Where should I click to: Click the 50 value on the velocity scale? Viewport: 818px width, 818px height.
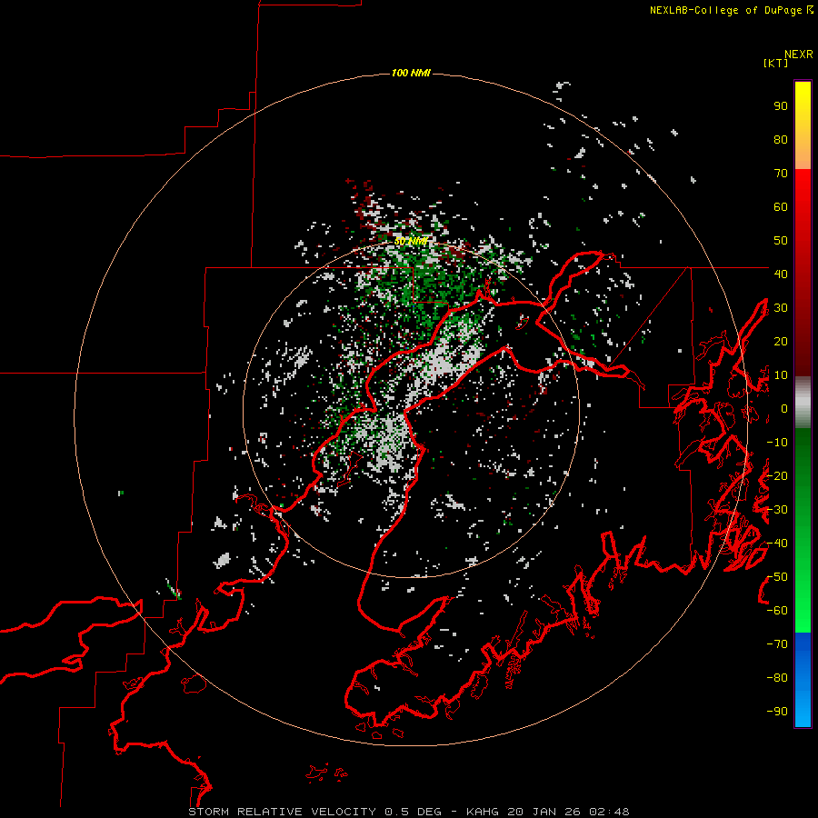[781, 241]
